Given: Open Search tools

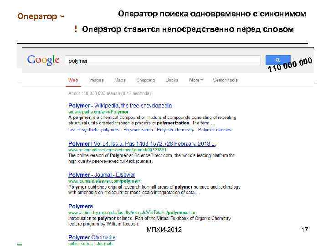Looking at the screenshot, I should point(225,80).
